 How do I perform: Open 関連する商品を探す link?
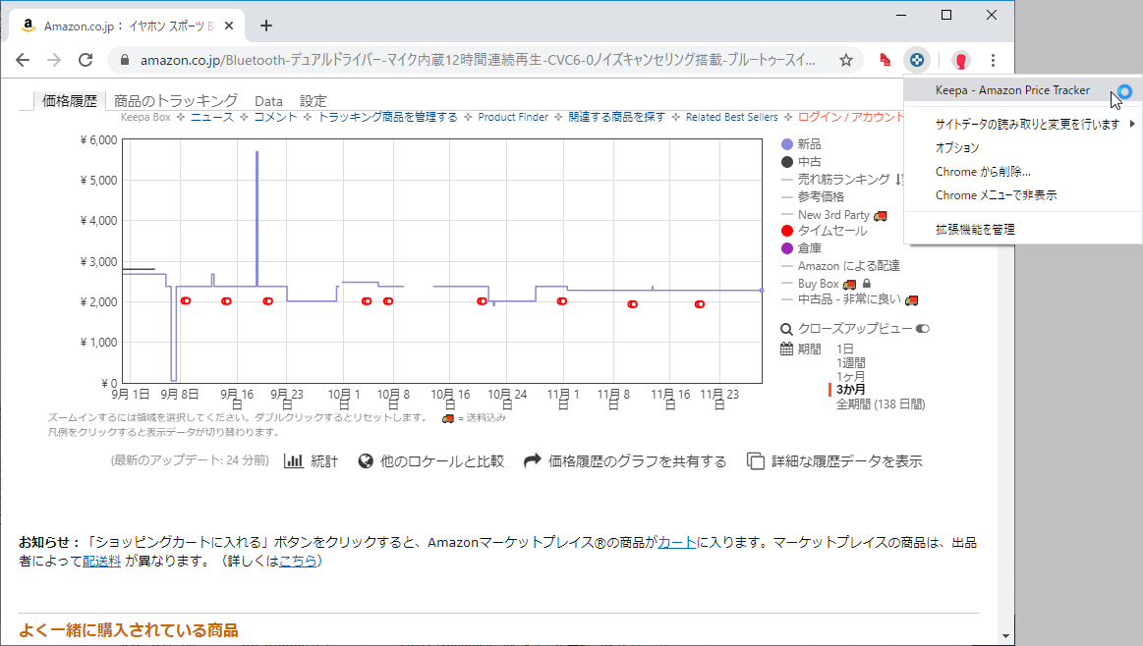(616, 117)
